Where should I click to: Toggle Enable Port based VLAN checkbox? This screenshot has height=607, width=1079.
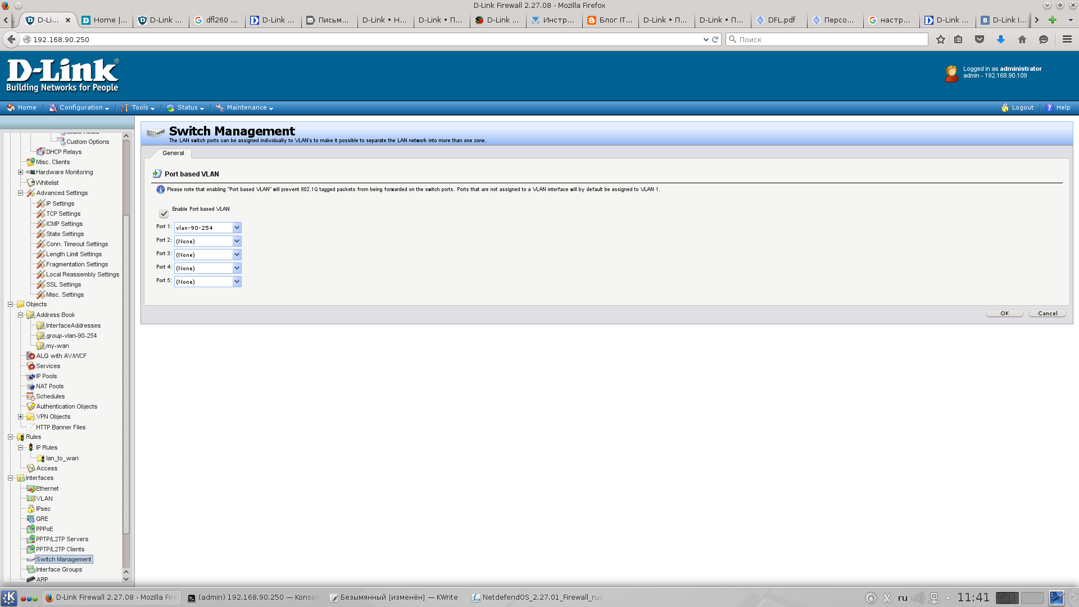point(164,214)
